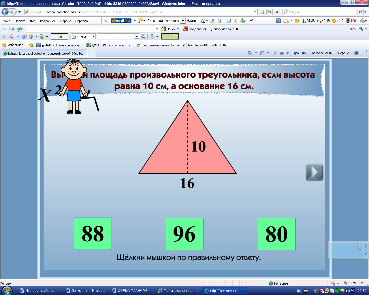Expand the Страница menu dropdown

[308, 53]
